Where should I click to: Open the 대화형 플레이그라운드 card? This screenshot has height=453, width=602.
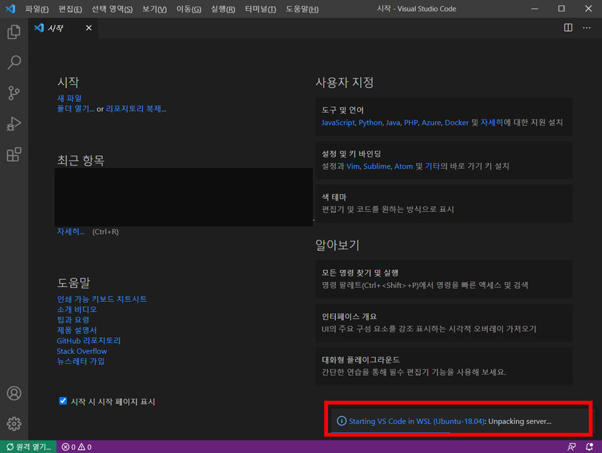444,366
